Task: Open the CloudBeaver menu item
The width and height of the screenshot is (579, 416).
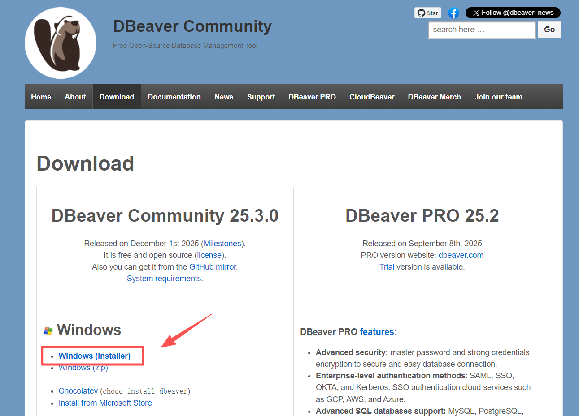Action: [x=372, y=97]
